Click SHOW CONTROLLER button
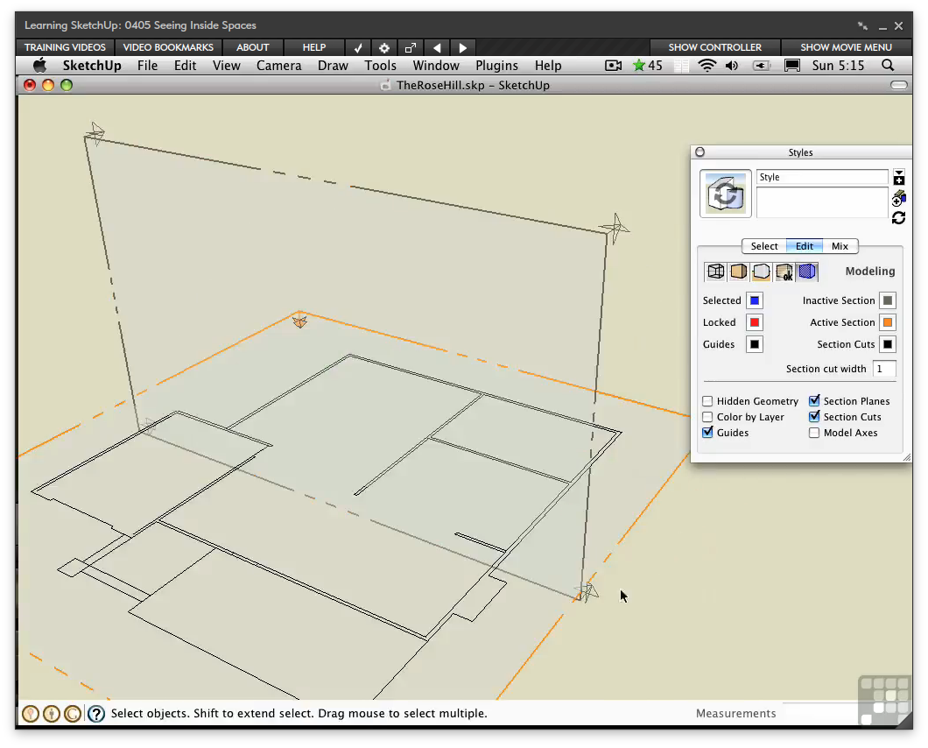Screen dimensions: 928x748 point(715,47)
